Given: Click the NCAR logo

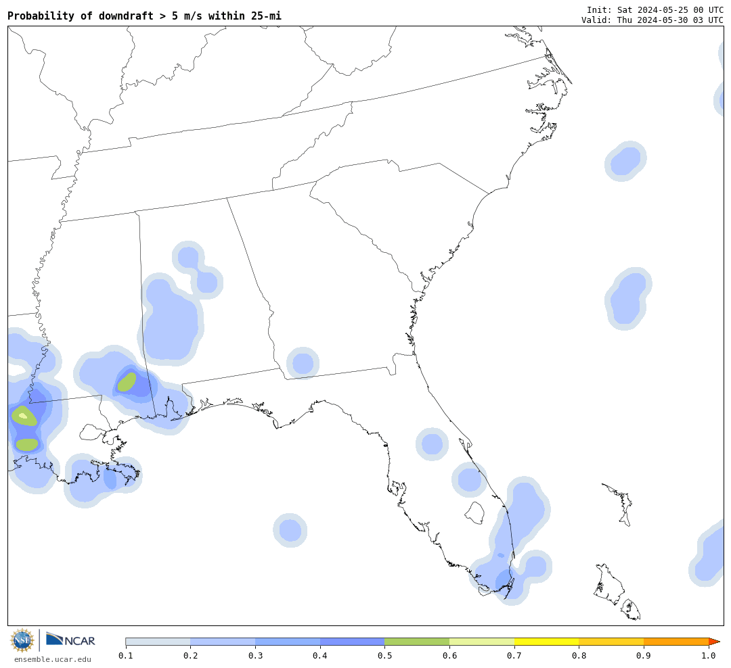Looking at the screenshot, I should (71, 640).
